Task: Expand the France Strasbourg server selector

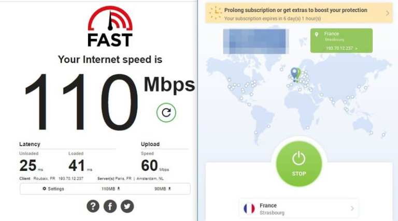Action: tap(298, 209)
